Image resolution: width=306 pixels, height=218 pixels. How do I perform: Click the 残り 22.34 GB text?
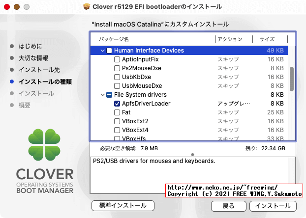pos(265,148)
